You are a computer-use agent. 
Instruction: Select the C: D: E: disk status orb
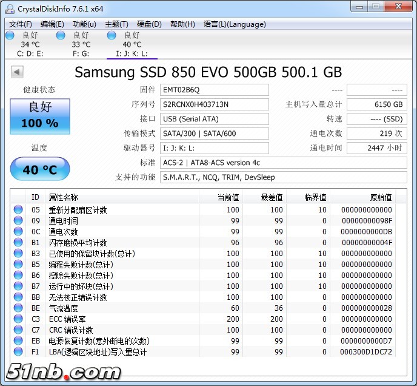pos(10,36)
